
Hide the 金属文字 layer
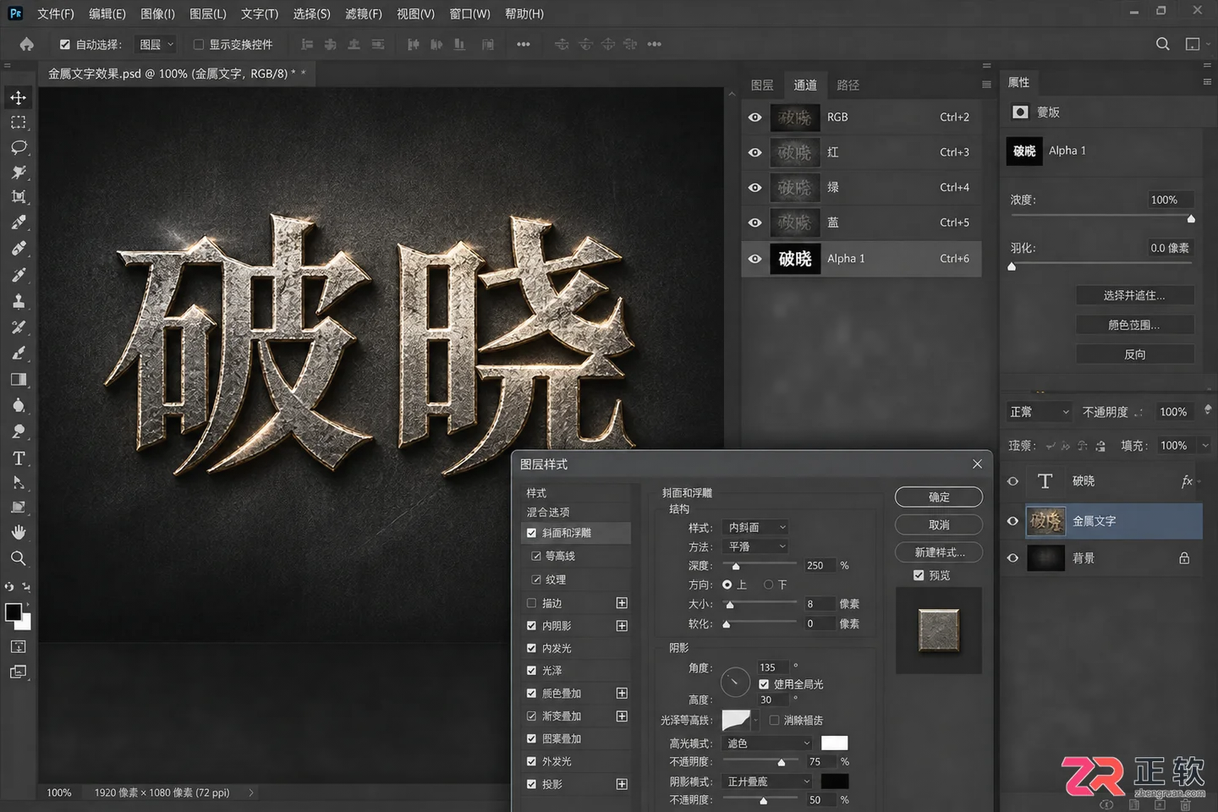[1012, 521]
